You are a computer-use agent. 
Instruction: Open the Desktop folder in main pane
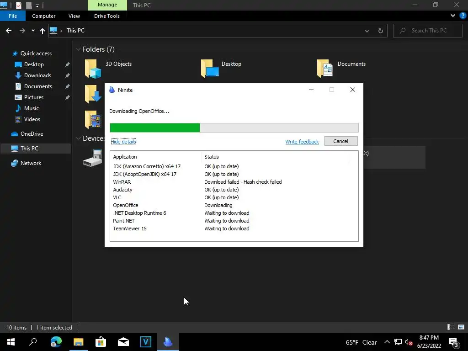(221, 69)
